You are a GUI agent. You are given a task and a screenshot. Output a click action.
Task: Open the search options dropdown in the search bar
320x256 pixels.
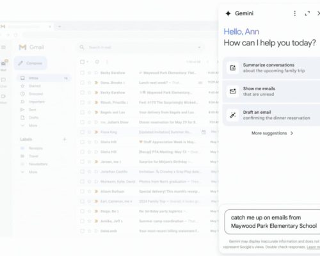(x=199, y=47)
